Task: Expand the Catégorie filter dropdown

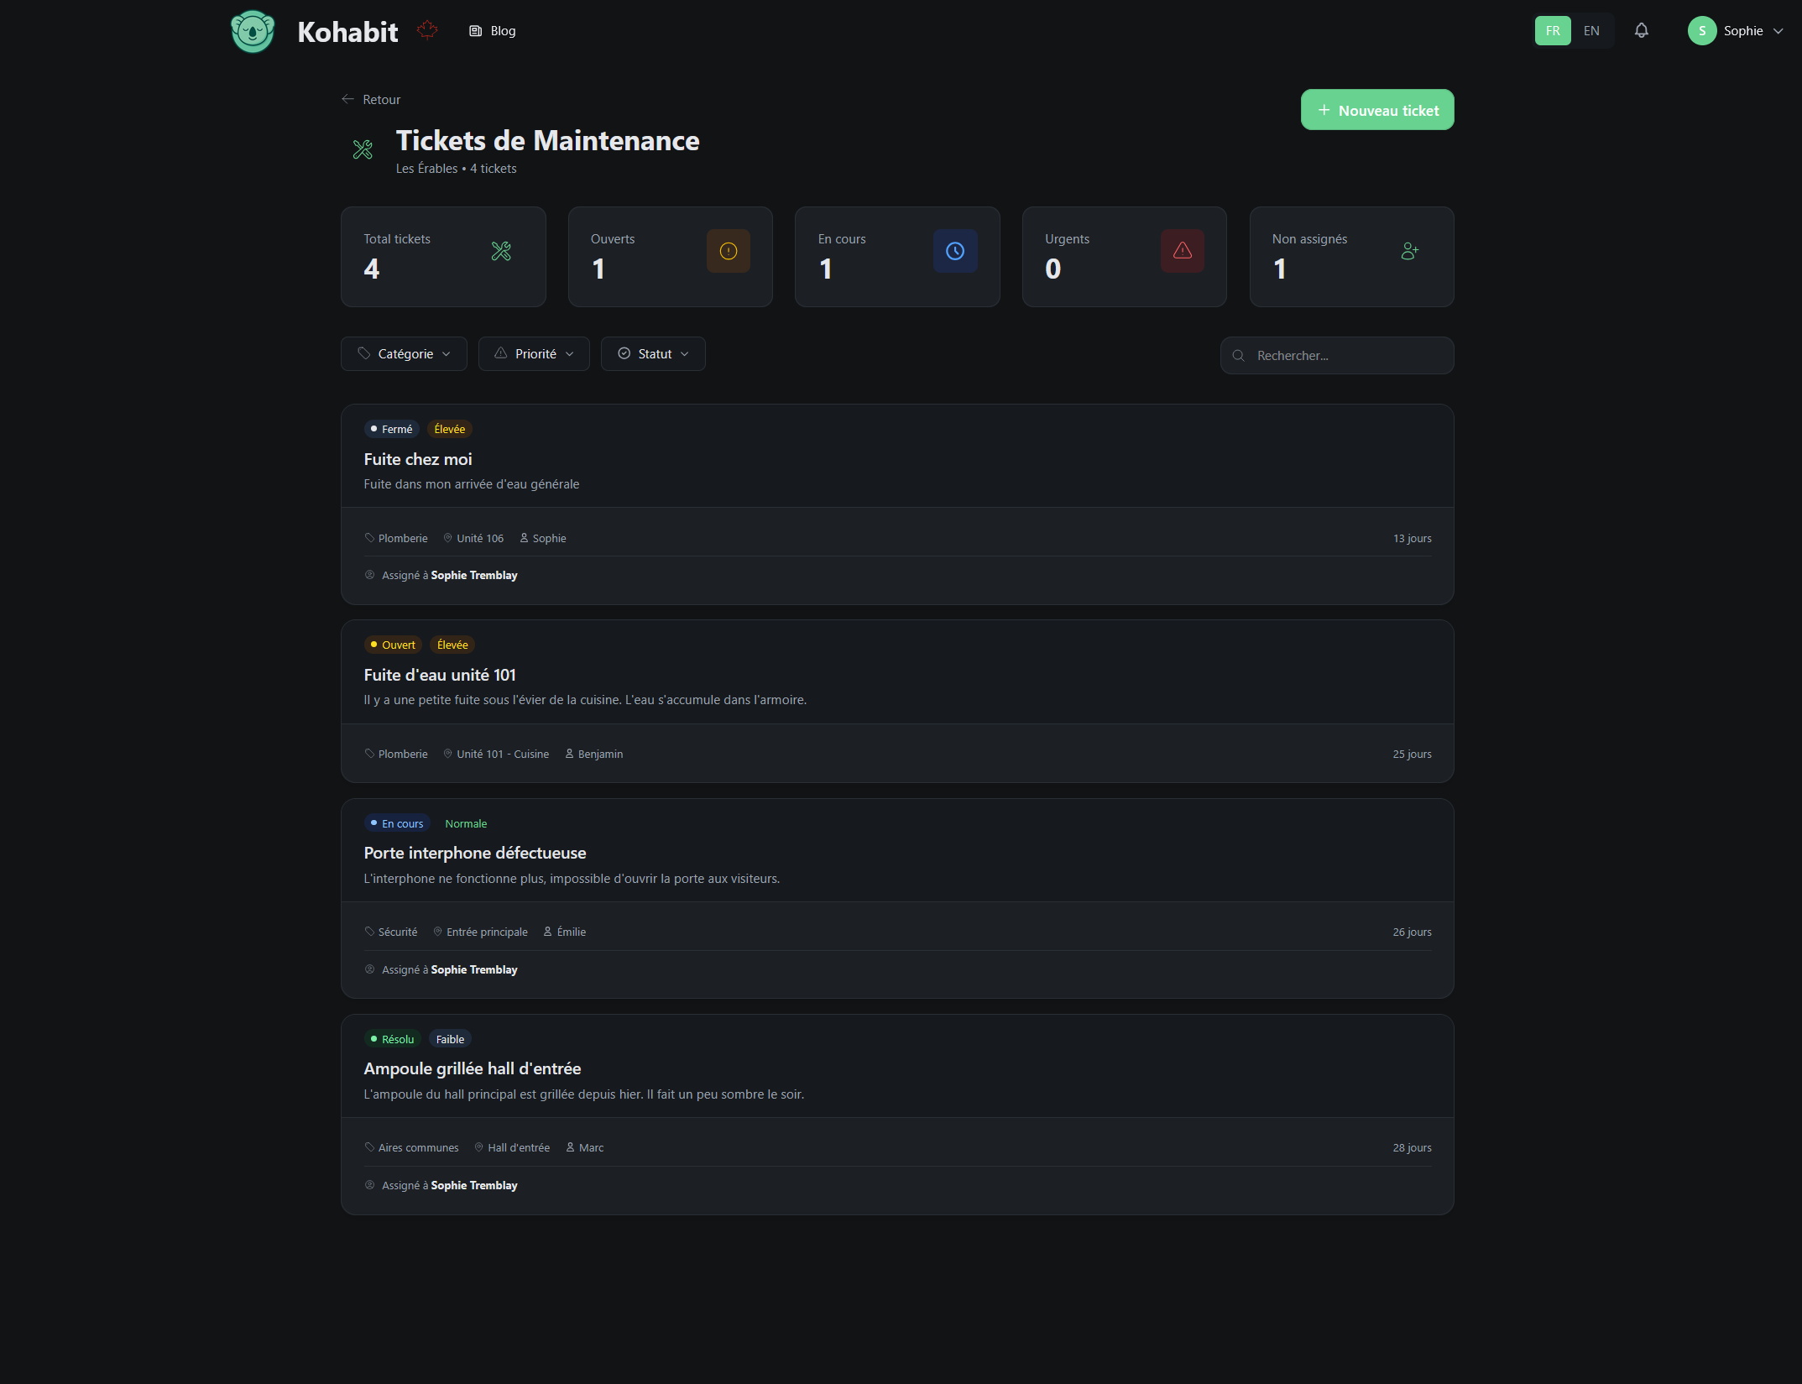Action: [404, 354]
